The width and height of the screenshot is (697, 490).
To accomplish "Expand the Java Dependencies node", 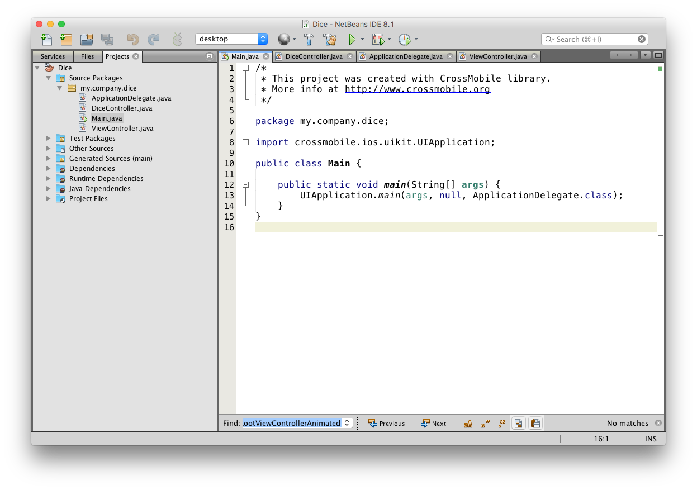I will 49,188.
